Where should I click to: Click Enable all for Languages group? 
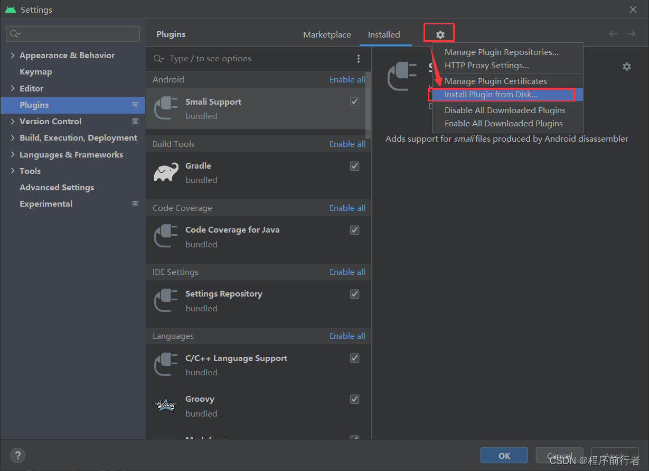pos(347,336)
